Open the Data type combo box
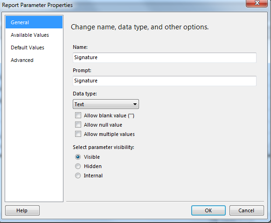The height and width of the screenshot is (223, 271). click(x=106, y=104)
